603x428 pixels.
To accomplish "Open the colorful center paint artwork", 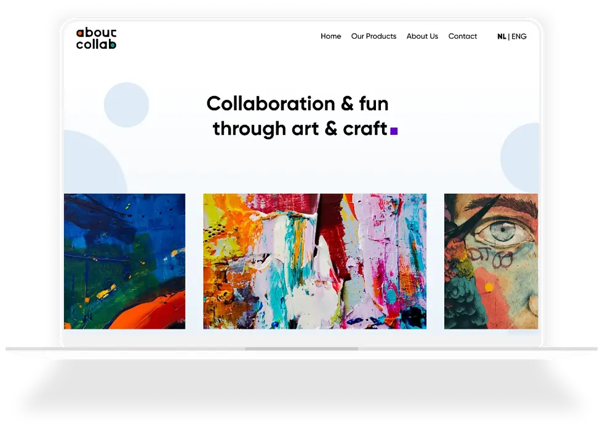I will [314, 261].
